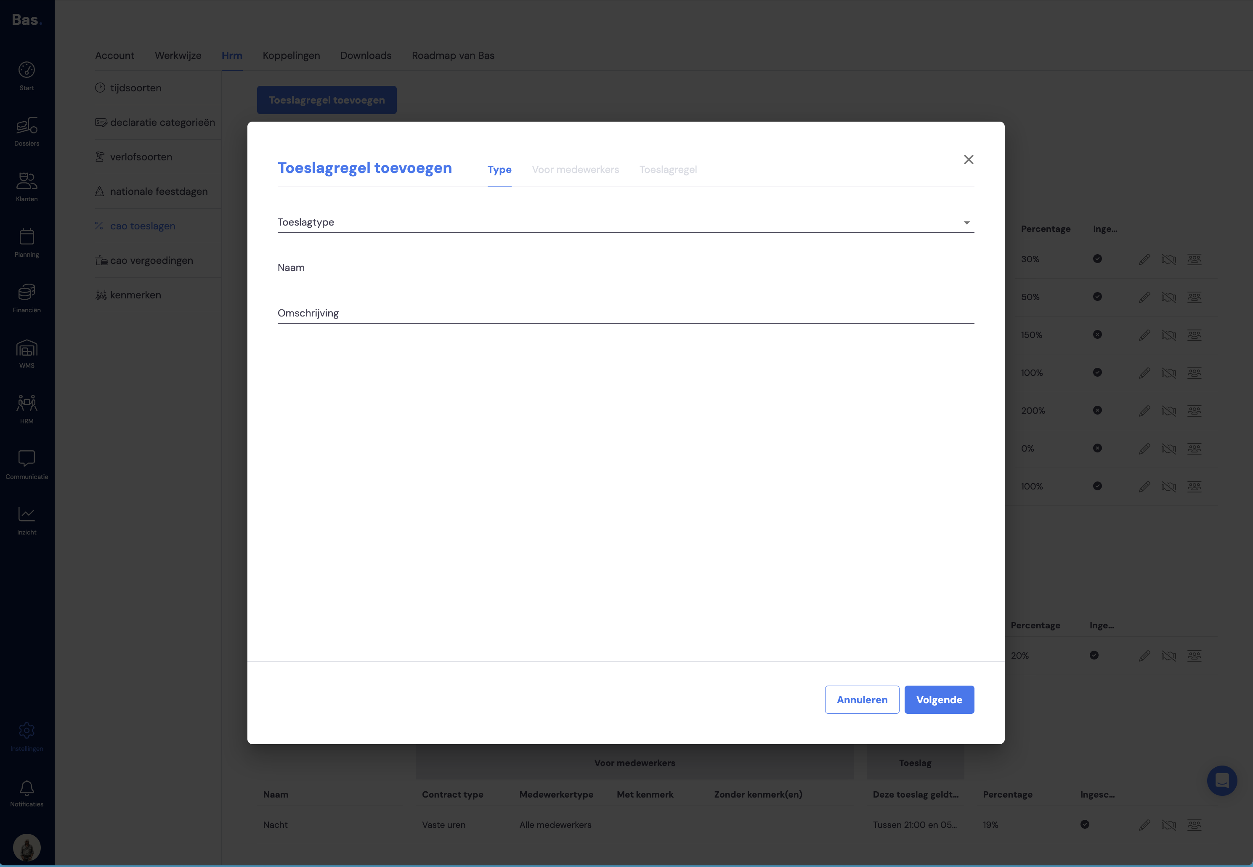Close the Toeslagregel toevoegen dialog
1253x867 pixels.
pos(969,159)
